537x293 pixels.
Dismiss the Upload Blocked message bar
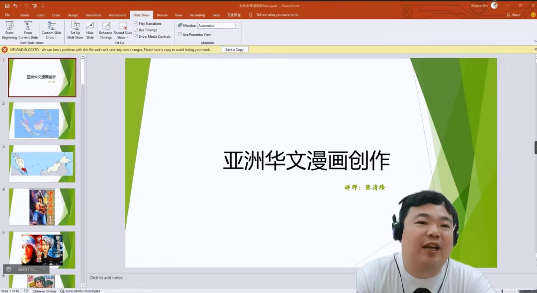536,49
